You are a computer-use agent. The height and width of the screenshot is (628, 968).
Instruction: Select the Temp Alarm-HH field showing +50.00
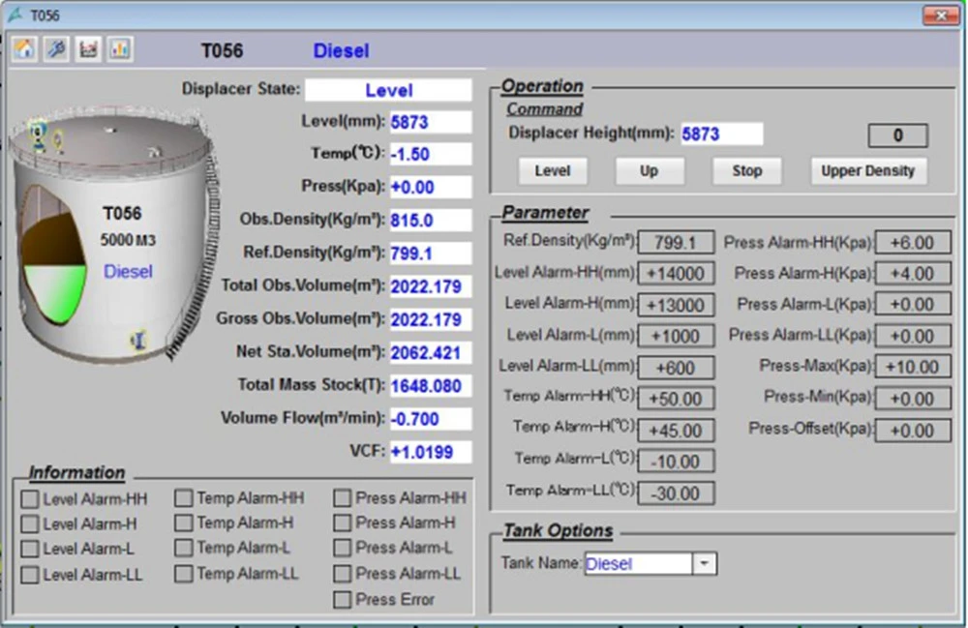pos(676,399)
